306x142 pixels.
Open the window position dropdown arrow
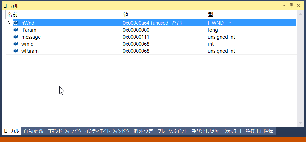click(284, 6)
